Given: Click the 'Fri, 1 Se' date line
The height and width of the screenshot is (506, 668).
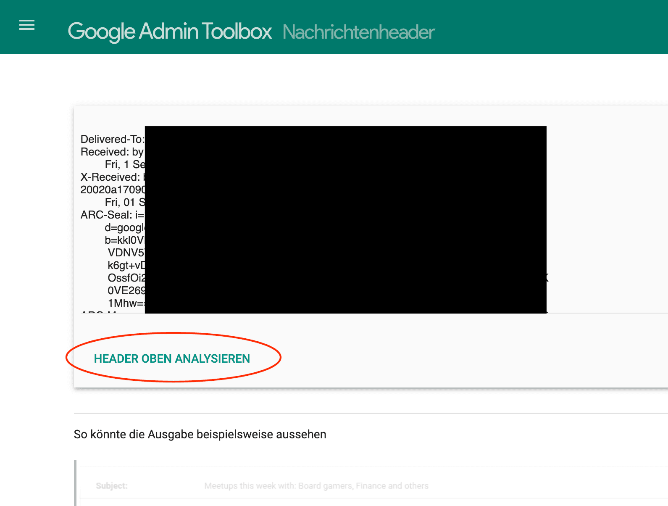Looking at the screenshot, I should [x=125, y=164].
